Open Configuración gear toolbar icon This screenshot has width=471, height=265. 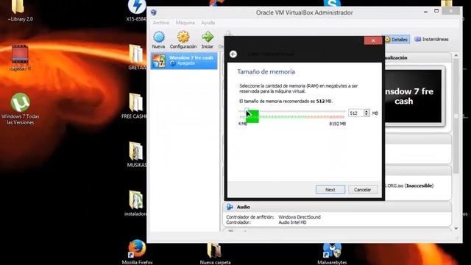click(x=183, y=40)
